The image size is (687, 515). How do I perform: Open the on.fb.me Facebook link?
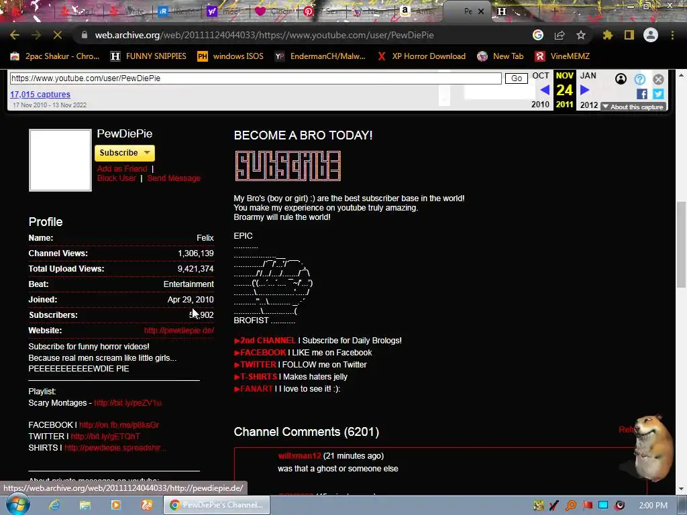point(119,424)
